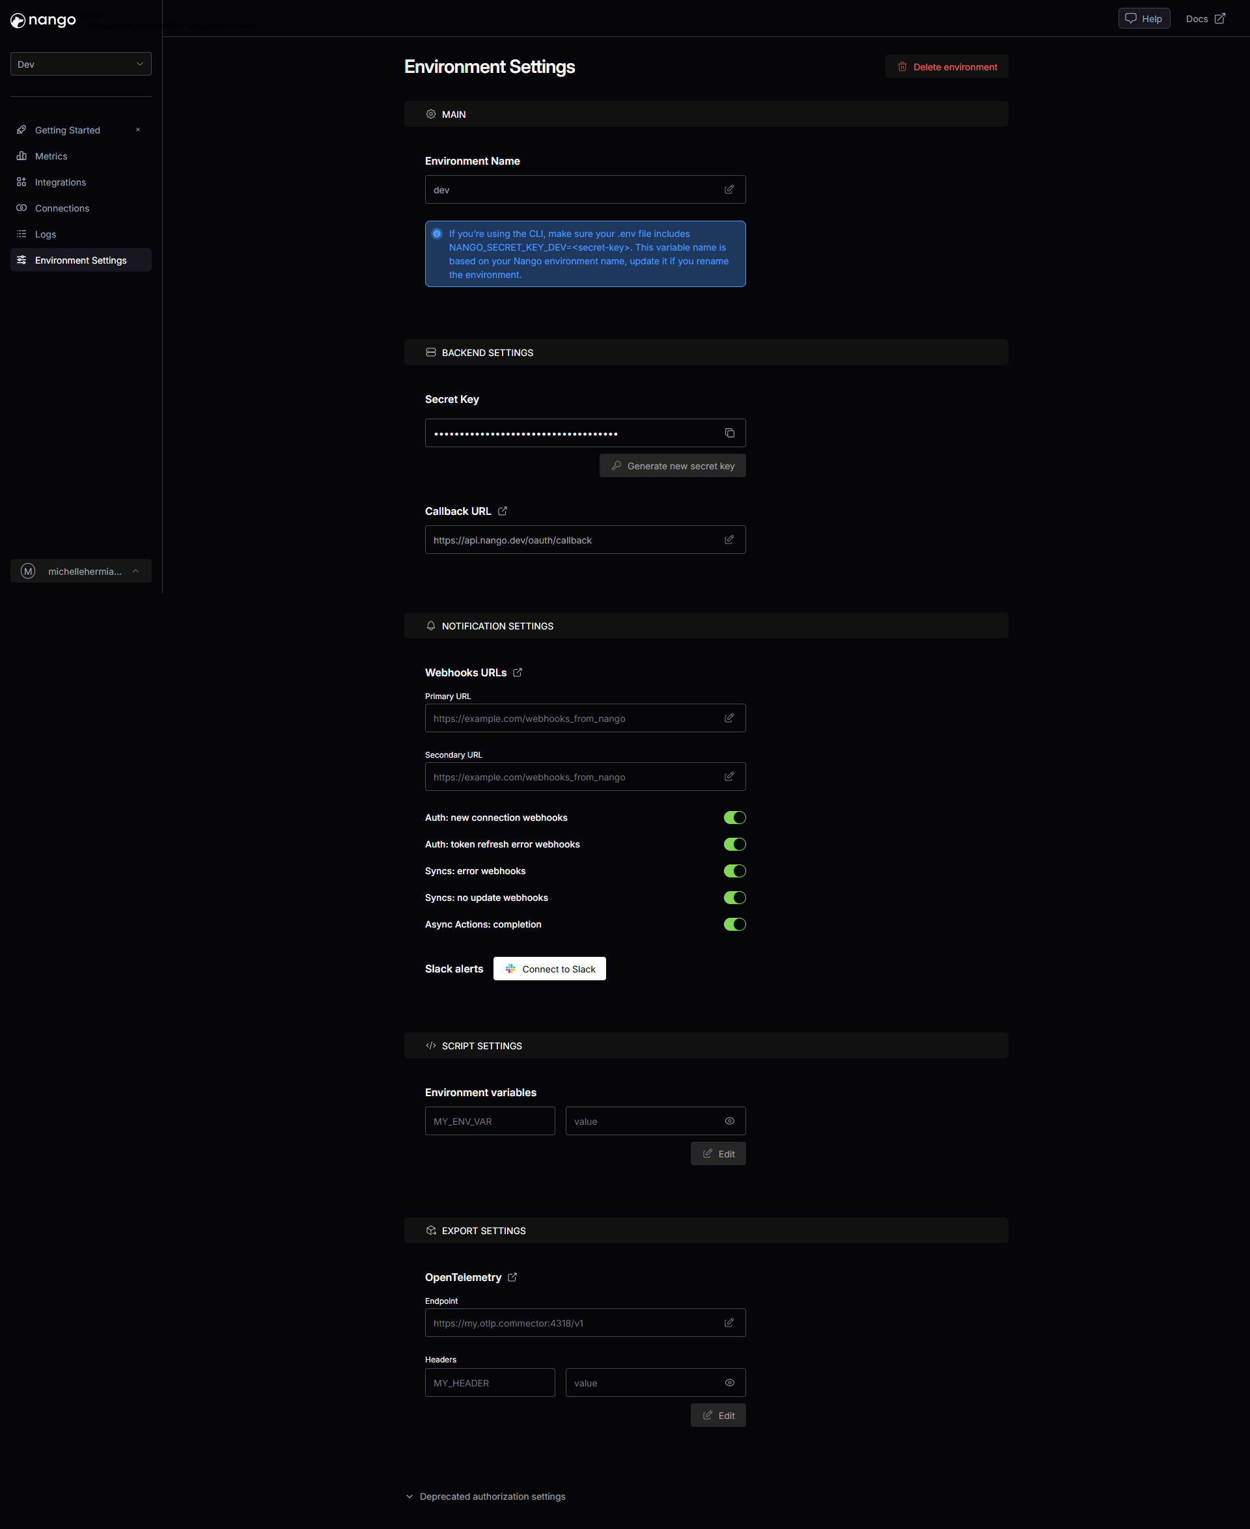Viewport: 1250px width, 1529px height.
Task: Click the edit icon for the OpenTelemetry Endpoint field
Action: coord(729,1323)
